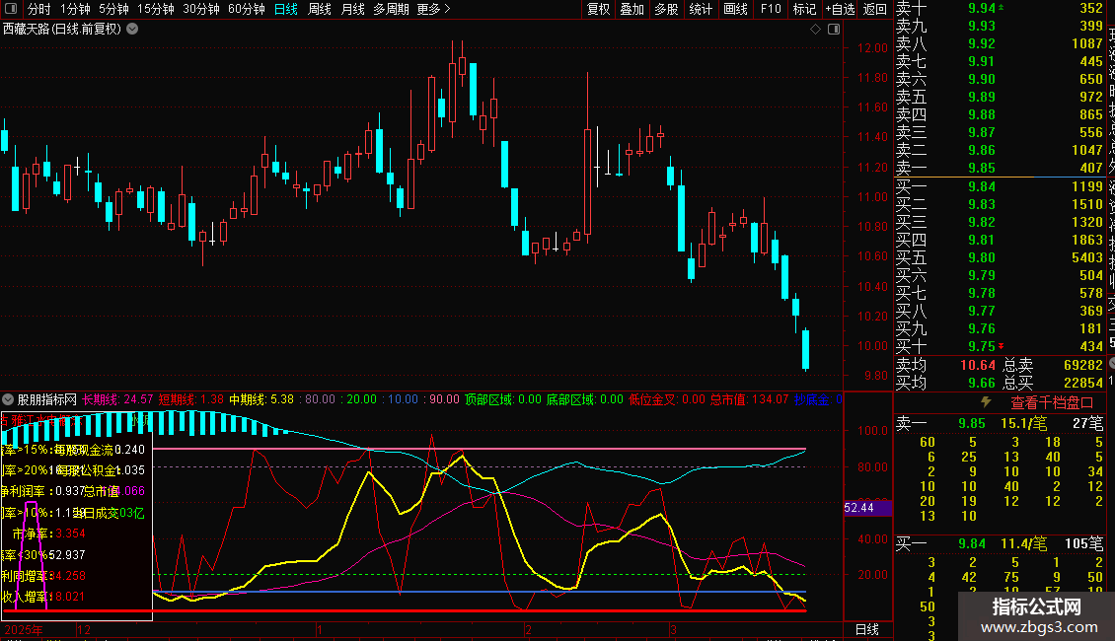Select the 60分钟 period tab
This screenshot has width=1115, height=641.
pos(246,9)
